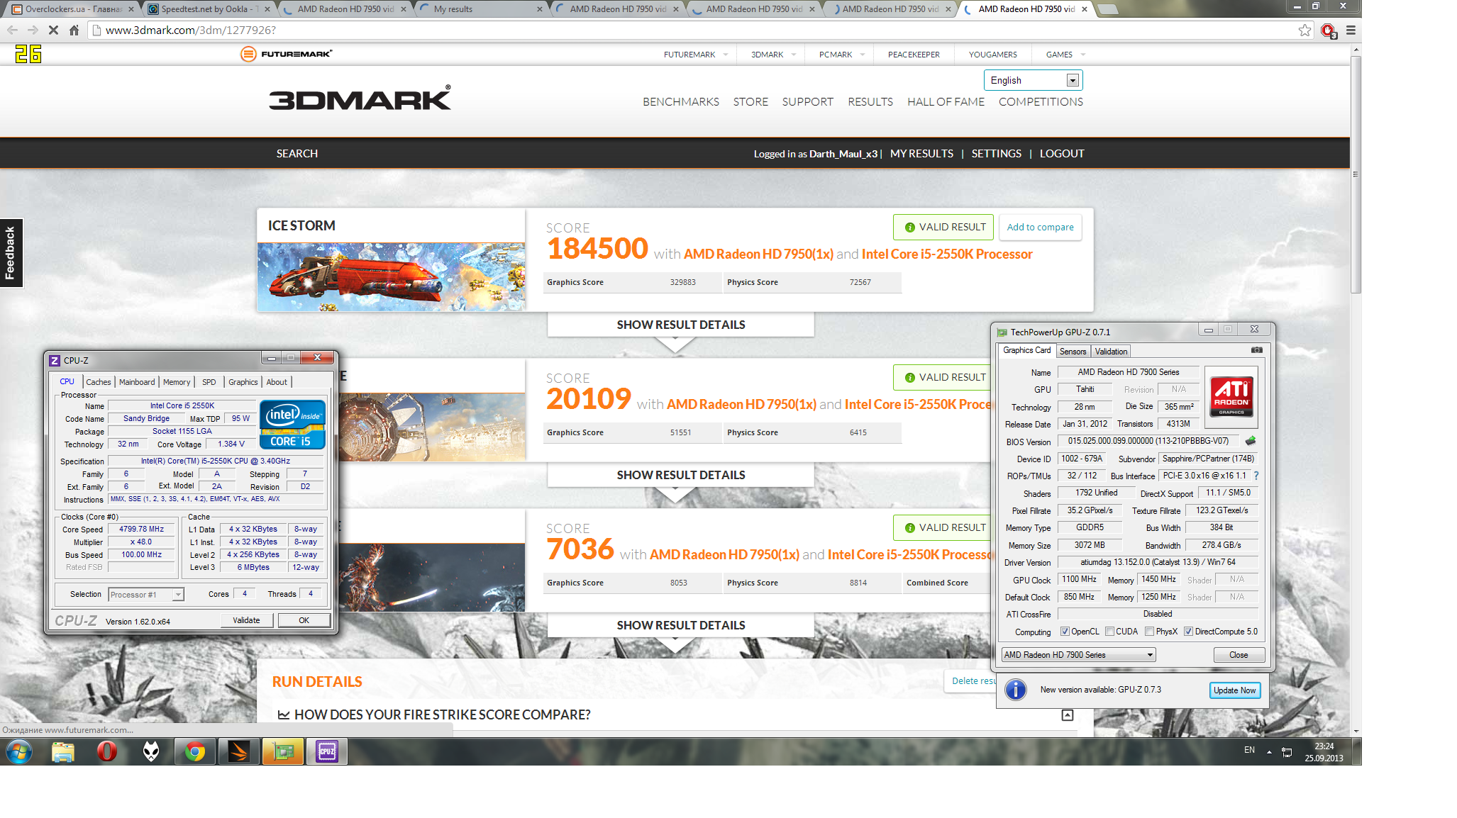Open the Processor #1 selection dropdown in CPU-Z
This screenshot has width=1457, height=818.
tap(146, 595)
